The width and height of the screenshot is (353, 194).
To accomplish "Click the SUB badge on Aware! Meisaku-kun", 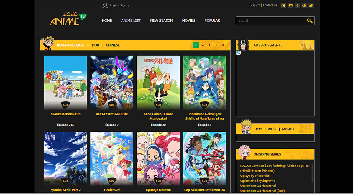I will click(x=66, y=105).
